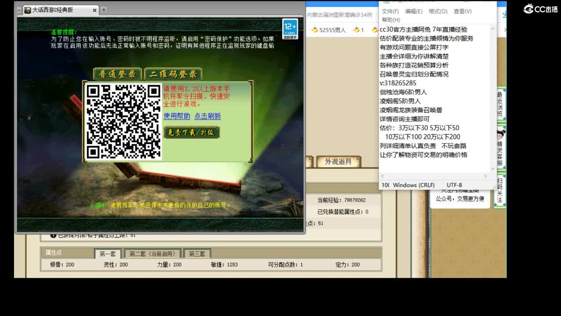Select the 二维码登录 tab
Viewport: 561px width, 316px height.
click(x=173, y=74)
